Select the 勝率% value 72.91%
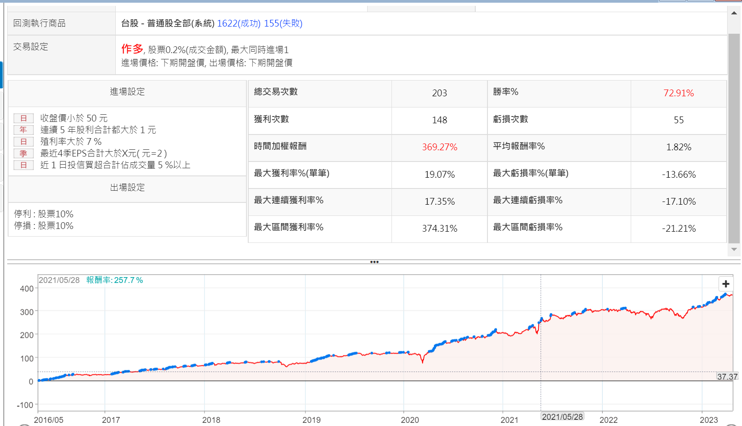 tap(678, 93)
